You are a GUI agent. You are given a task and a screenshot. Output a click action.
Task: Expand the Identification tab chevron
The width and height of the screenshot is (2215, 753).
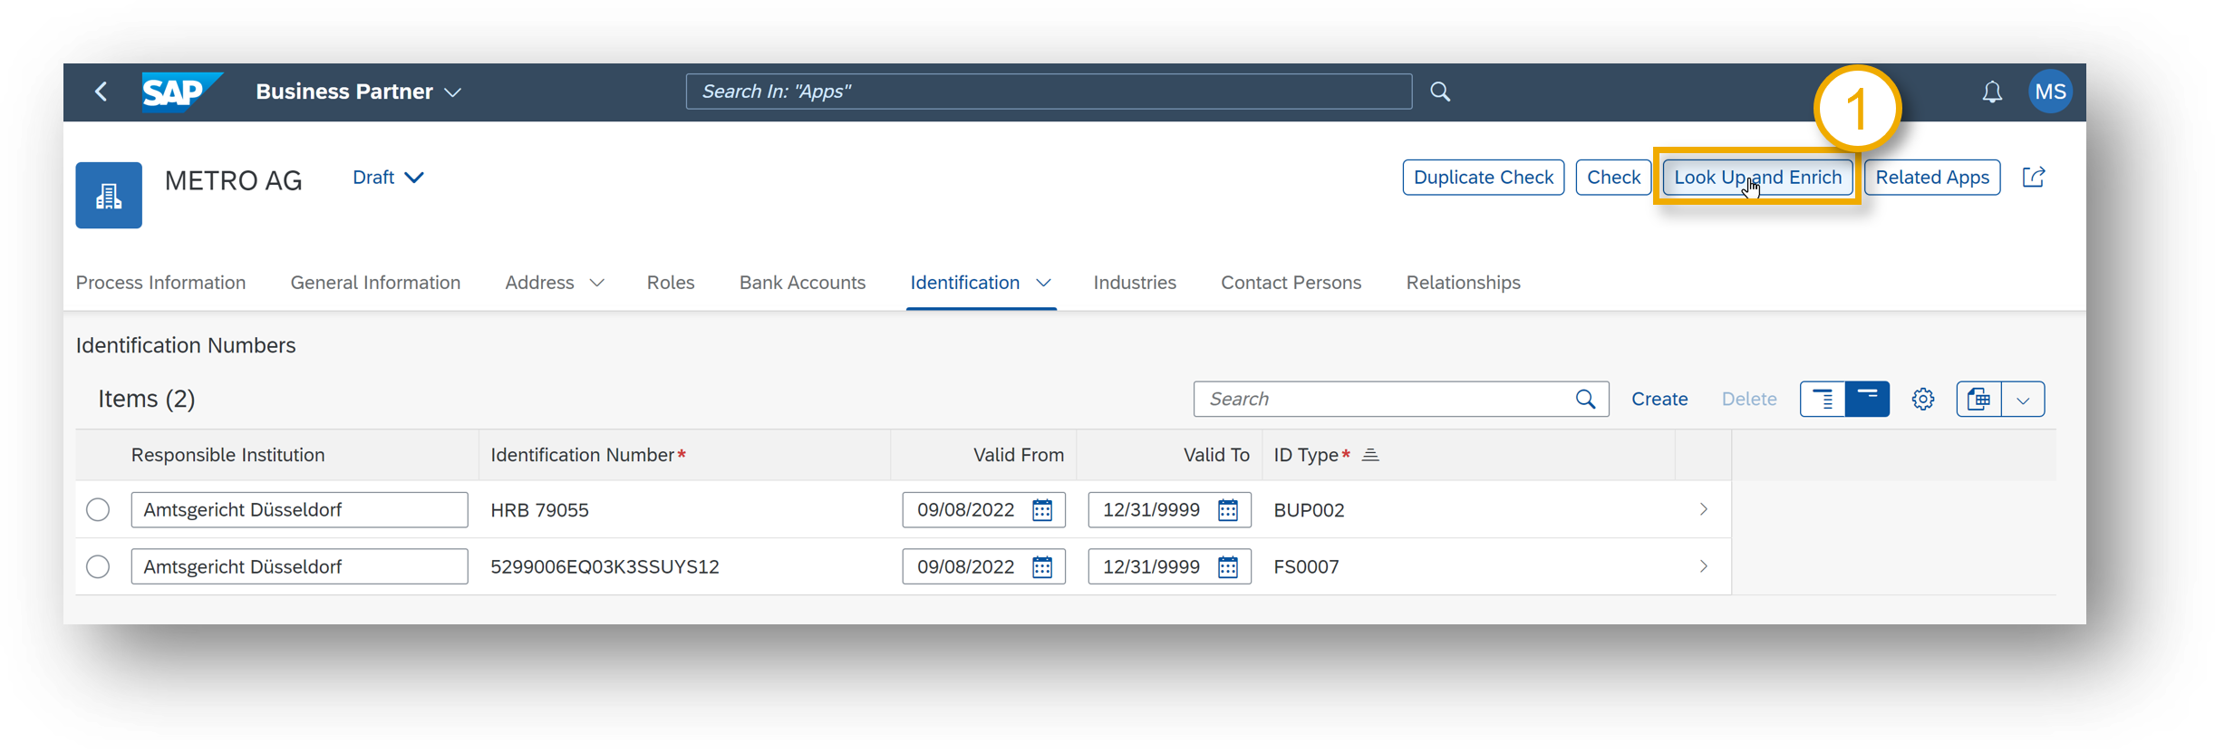[x=1043, y=283]
